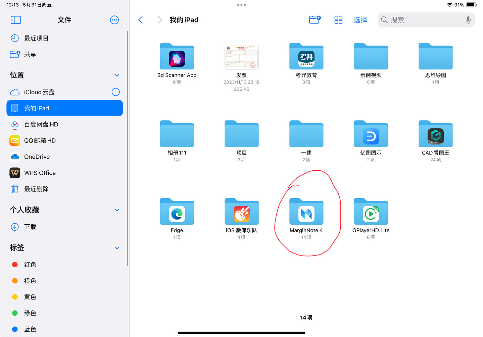Collapse the 个人收藏 section
Screen dimensions: 483x337
pyautogui.click(x=117, y=210)
